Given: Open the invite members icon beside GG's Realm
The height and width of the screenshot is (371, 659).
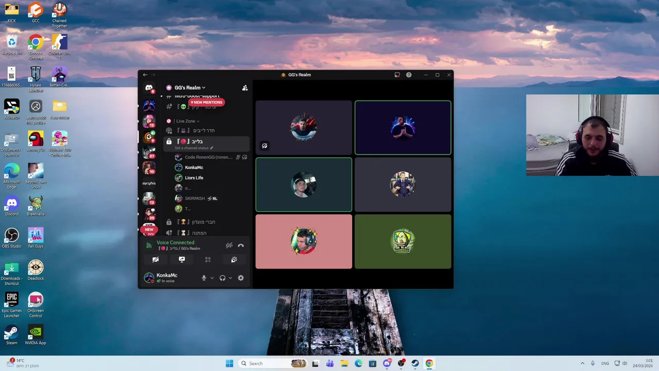Looking at the screenshot, I should [x=245, y=88].
